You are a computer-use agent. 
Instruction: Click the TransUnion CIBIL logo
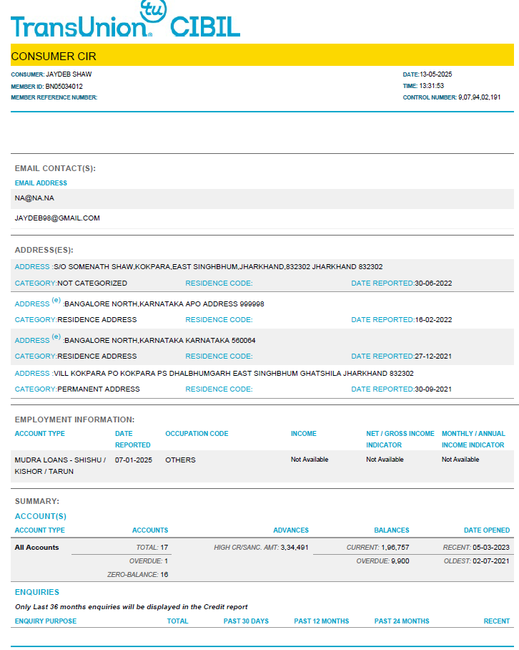[x=125, y=22]
